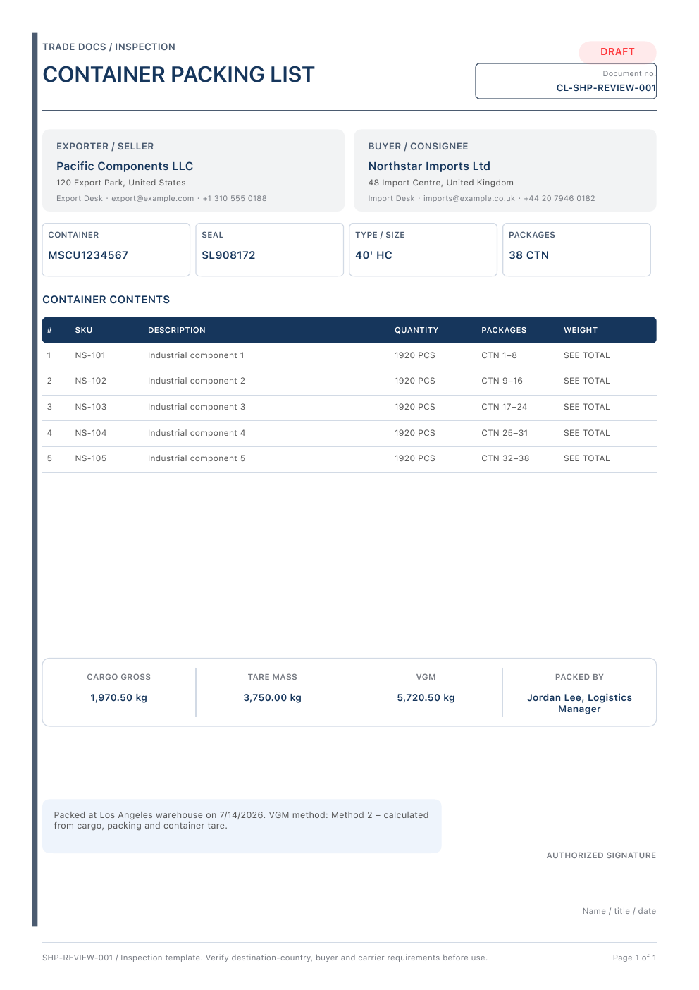
Task: Click the Page 1 of 1 indicator
Action: coord(634,958)
